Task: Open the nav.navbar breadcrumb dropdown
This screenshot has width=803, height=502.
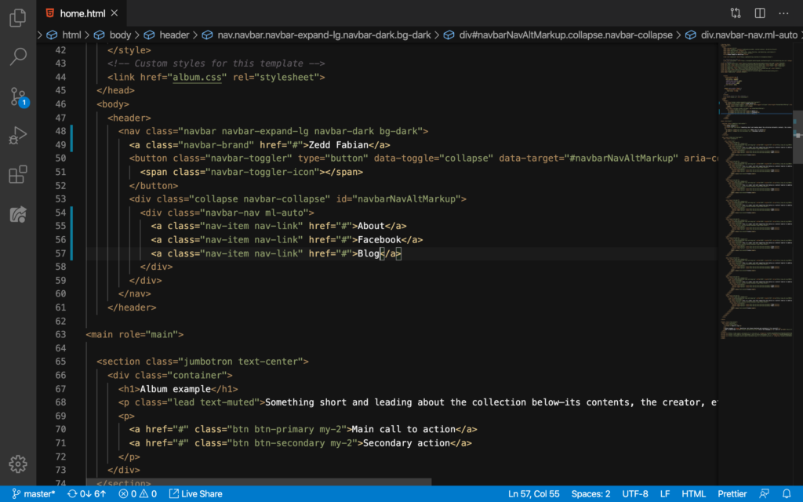Action: [x=324, y=35]
